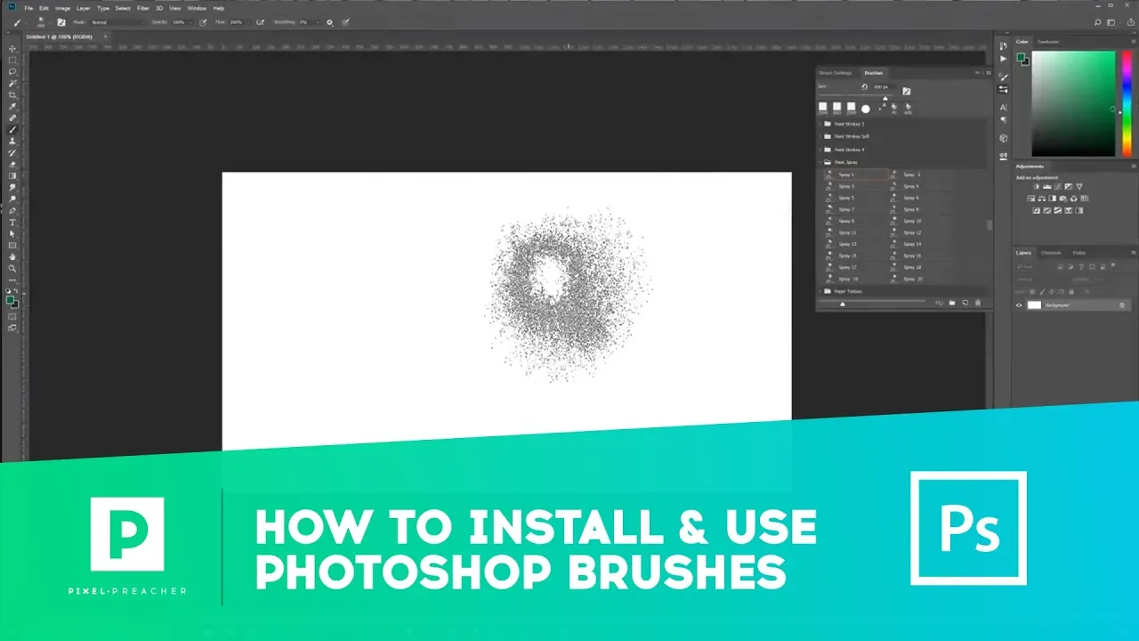Click the foreground color swatch in toolbar
This screenshot has width=1139, height=641.
pos(10,300)
